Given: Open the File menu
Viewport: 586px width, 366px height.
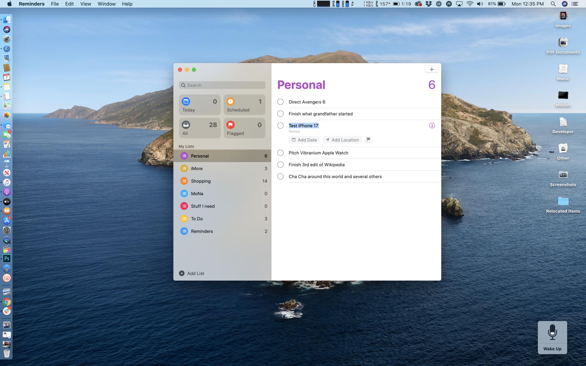Looking at the screenshot, I should pyautogui.click(x=55, y=4).
